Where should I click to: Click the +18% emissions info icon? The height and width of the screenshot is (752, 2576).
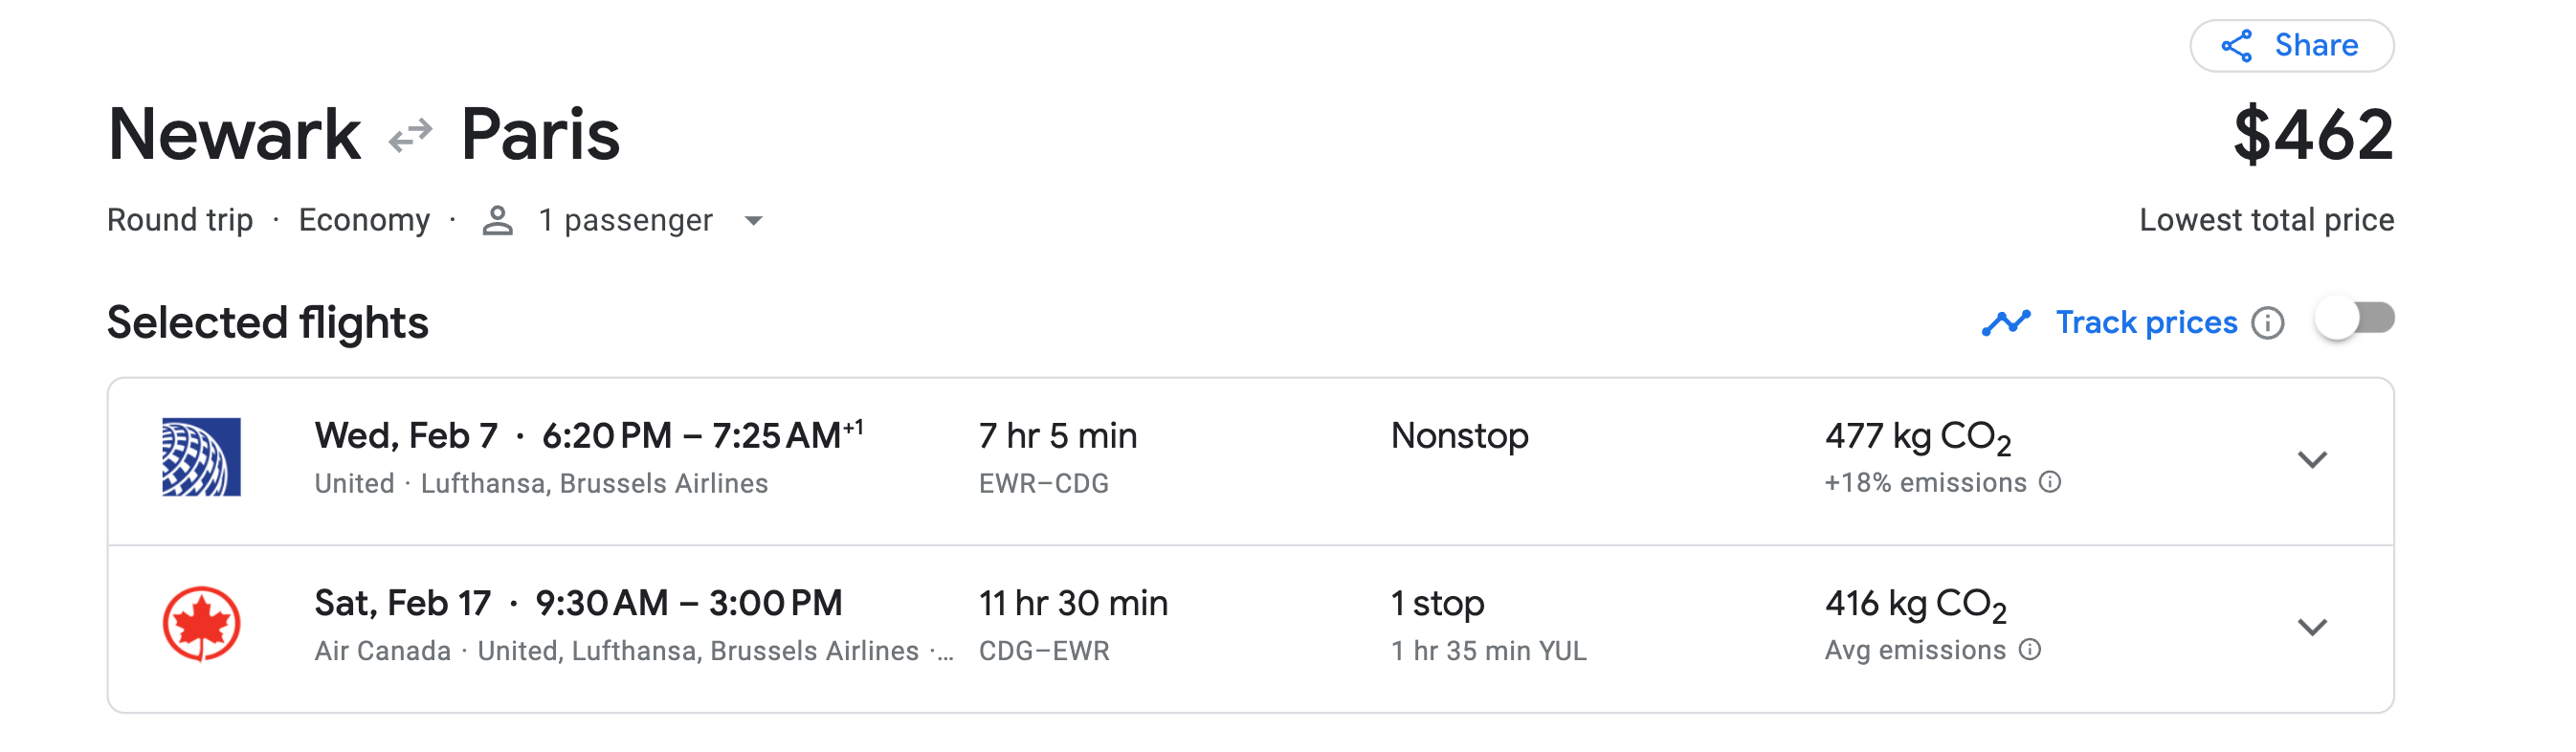coord(2050,482)
